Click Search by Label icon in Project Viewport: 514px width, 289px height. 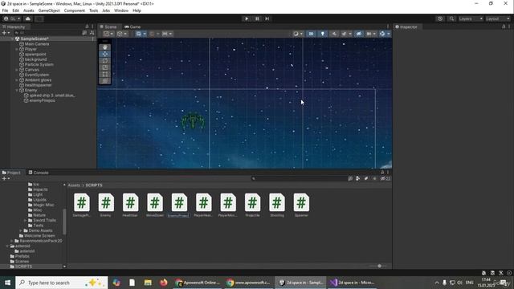click(x=366, y=178)
